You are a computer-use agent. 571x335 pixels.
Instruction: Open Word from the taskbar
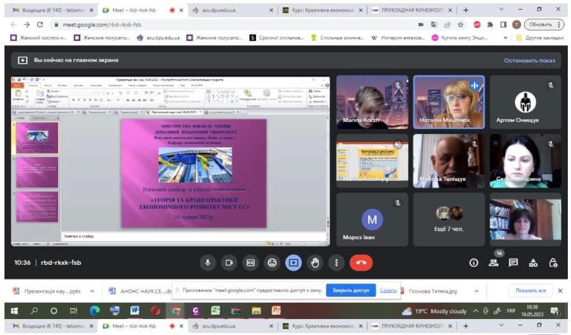pos(135,311)
